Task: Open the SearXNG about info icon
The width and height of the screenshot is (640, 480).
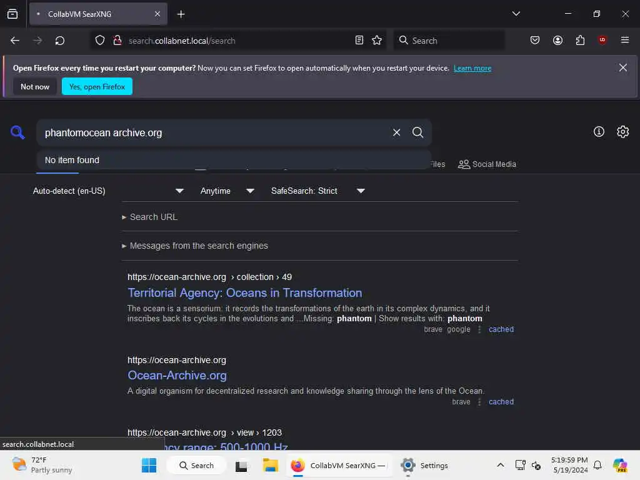Action: point(598,131)
